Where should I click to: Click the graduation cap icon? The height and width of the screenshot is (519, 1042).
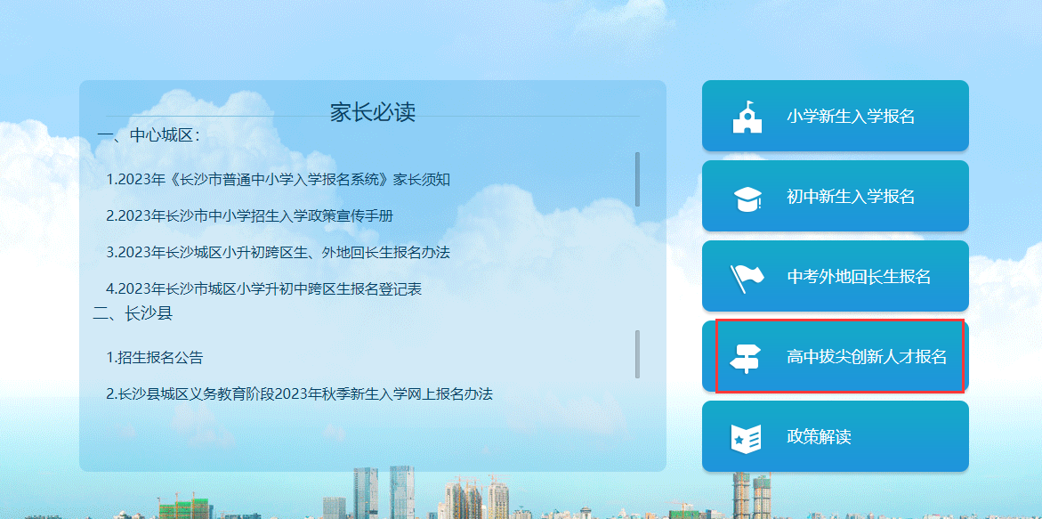[747, 198]
